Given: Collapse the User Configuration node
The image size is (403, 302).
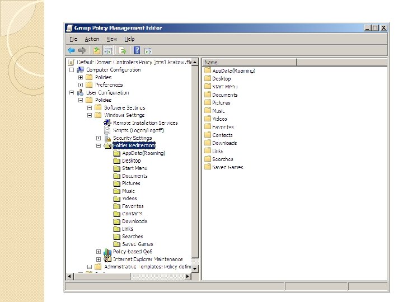Looking at the screenshot, I should point(72,92).
